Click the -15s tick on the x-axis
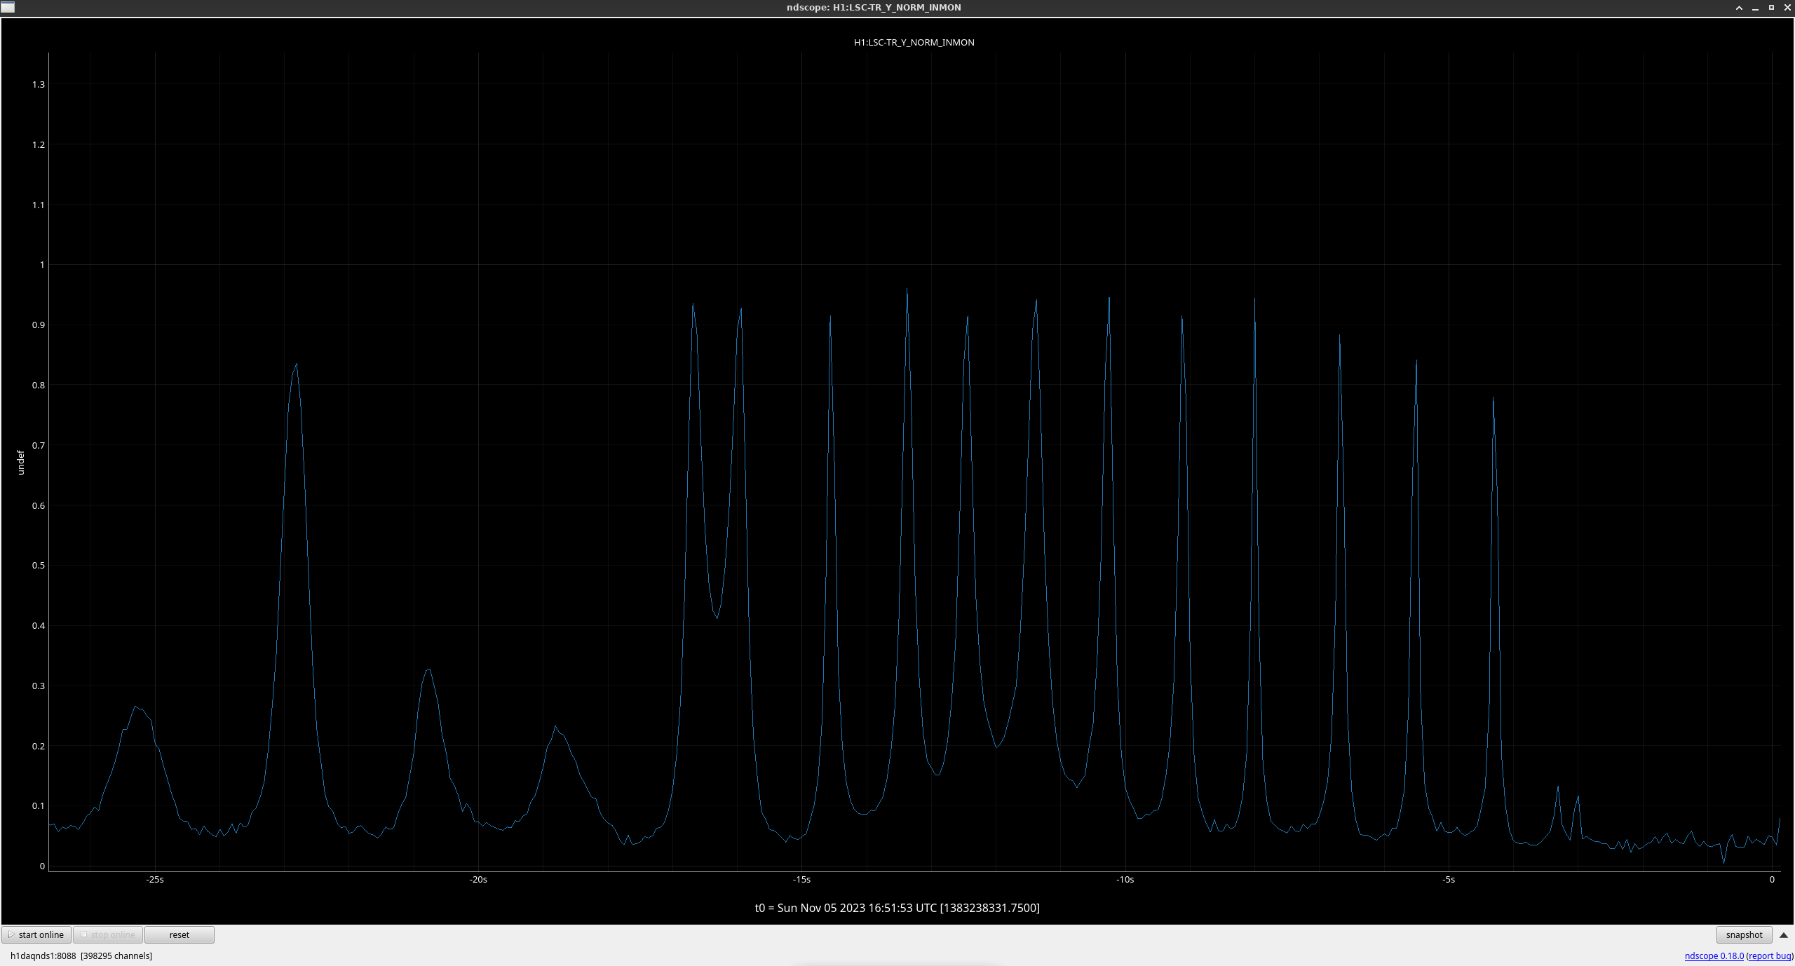This screenshot has height=966, width=1795. click(801, 879)
